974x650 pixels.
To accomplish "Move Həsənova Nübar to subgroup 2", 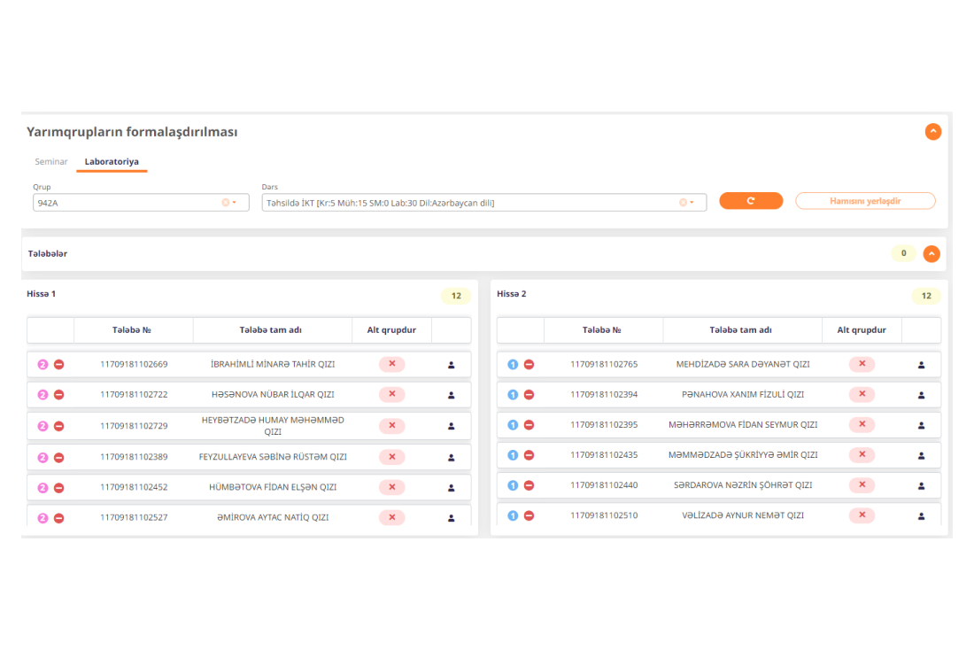I will coord(42,395).
